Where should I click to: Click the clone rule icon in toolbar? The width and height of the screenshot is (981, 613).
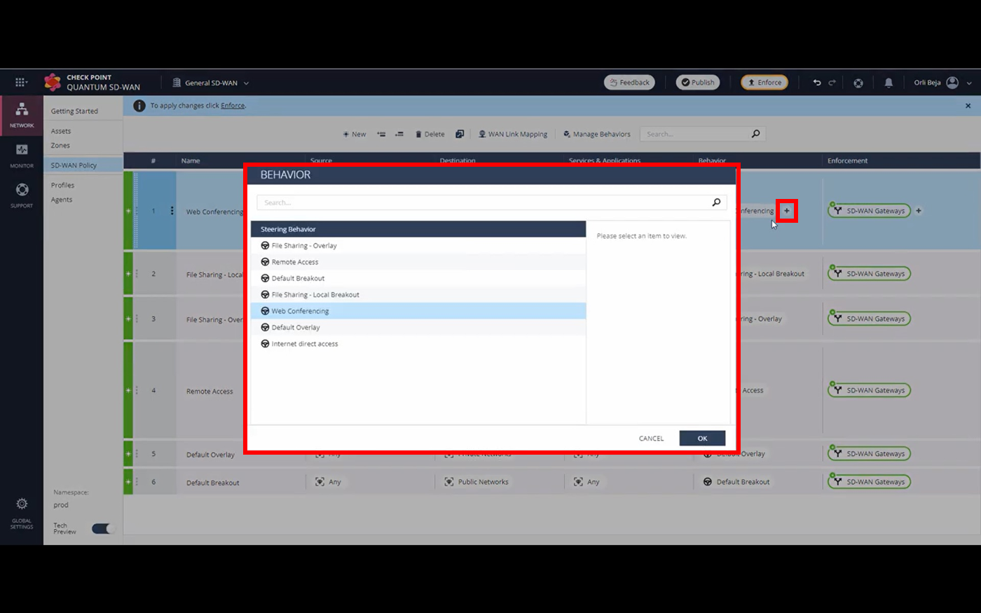click(460, 134)
